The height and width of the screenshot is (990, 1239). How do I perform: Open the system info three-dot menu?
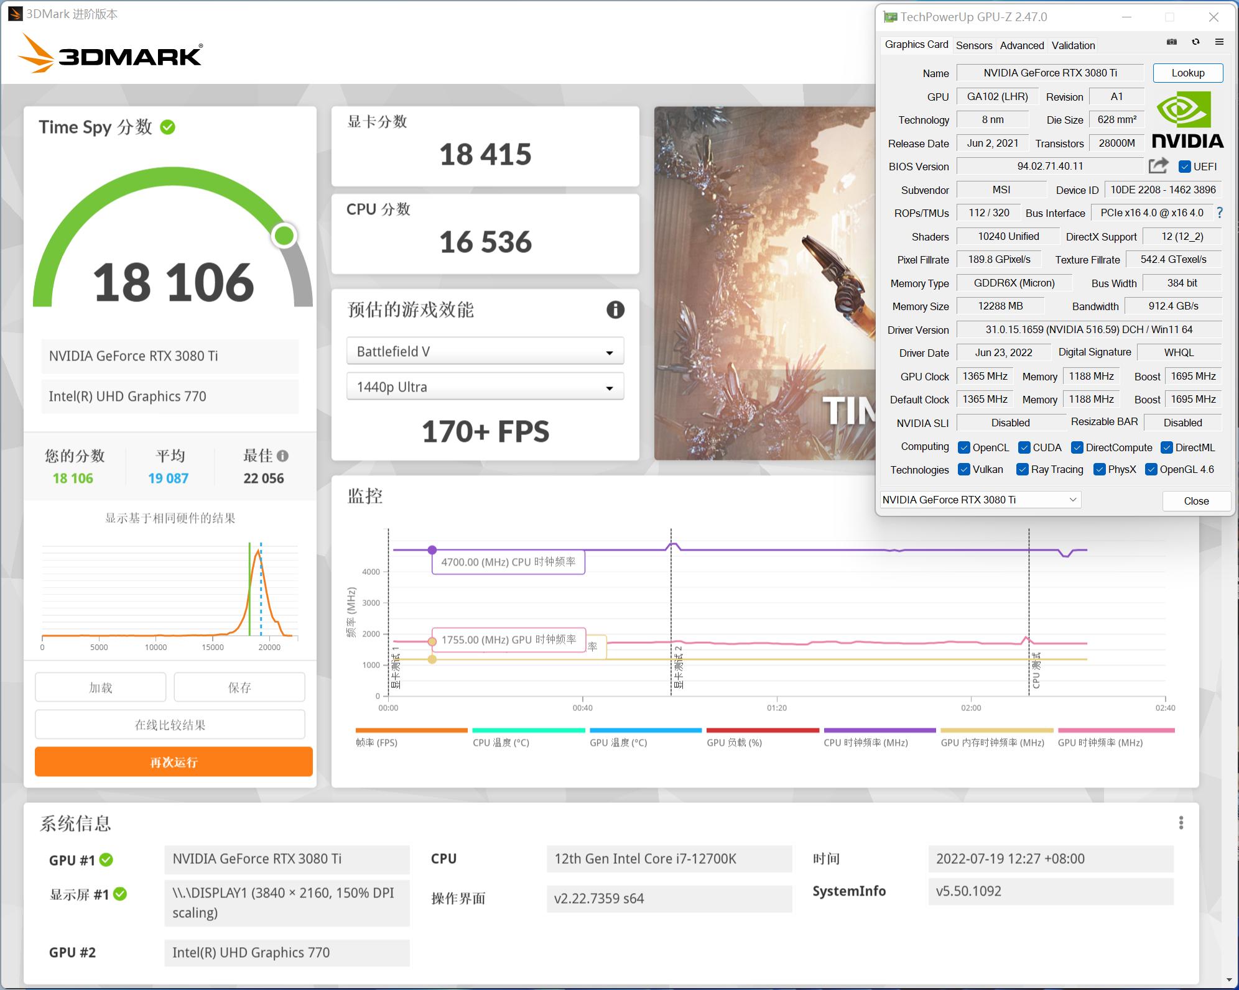click(x=1181, y=823)
